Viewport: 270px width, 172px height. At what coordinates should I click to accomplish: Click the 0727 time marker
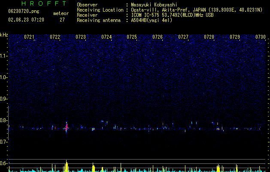[x=183, y=37]
